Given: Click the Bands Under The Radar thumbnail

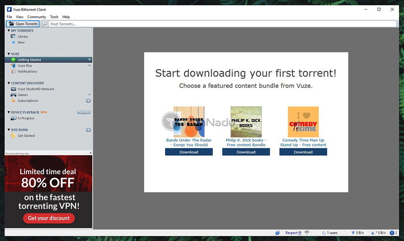Looking at the screenshot, I should pos(189,122).
